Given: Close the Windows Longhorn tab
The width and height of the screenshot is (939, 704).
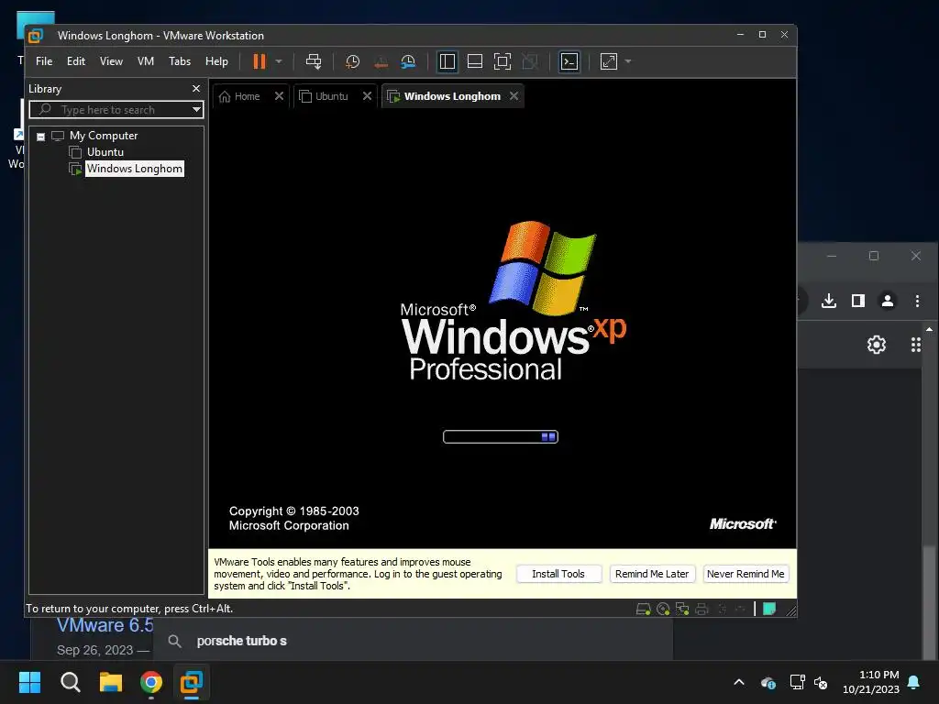Looking at the screenshot, I should tap(514, 95).
